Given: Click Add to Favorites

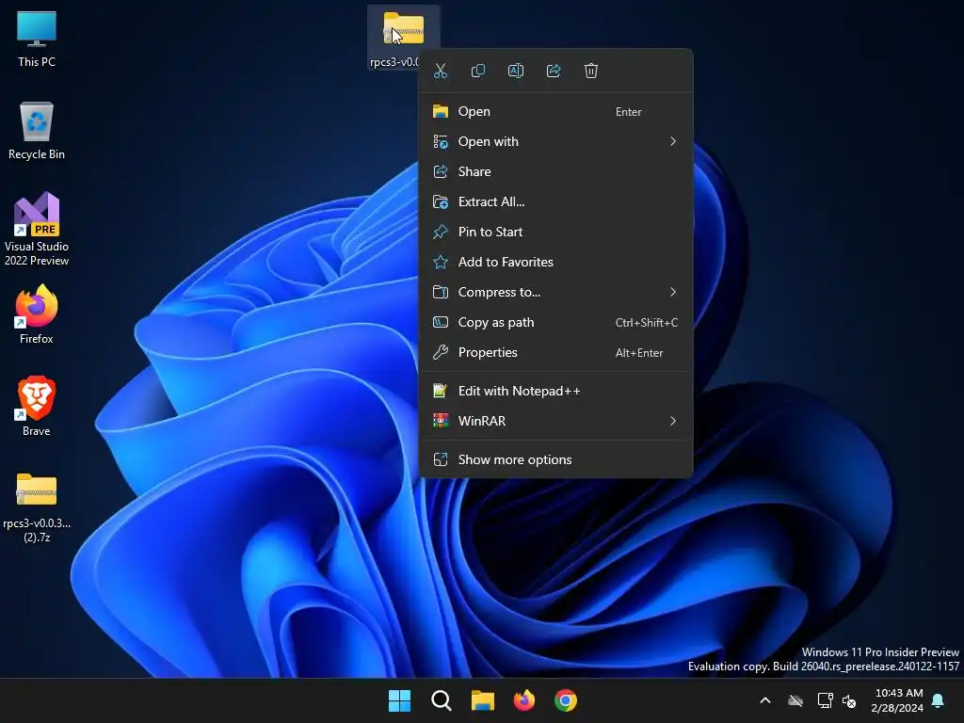Looking at the screenshot, I should coord(555,262).
